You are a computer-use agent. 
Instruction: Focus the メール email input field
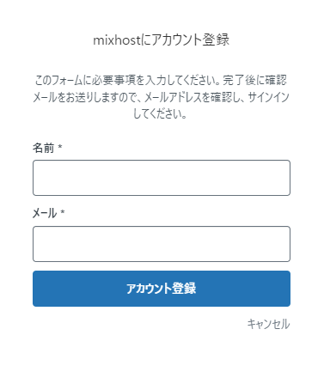coord(162,244)
